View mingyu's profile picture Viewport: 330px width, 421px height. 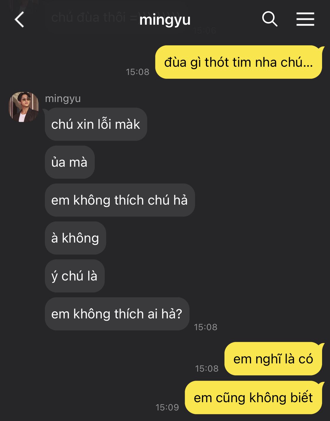point(24,107)
